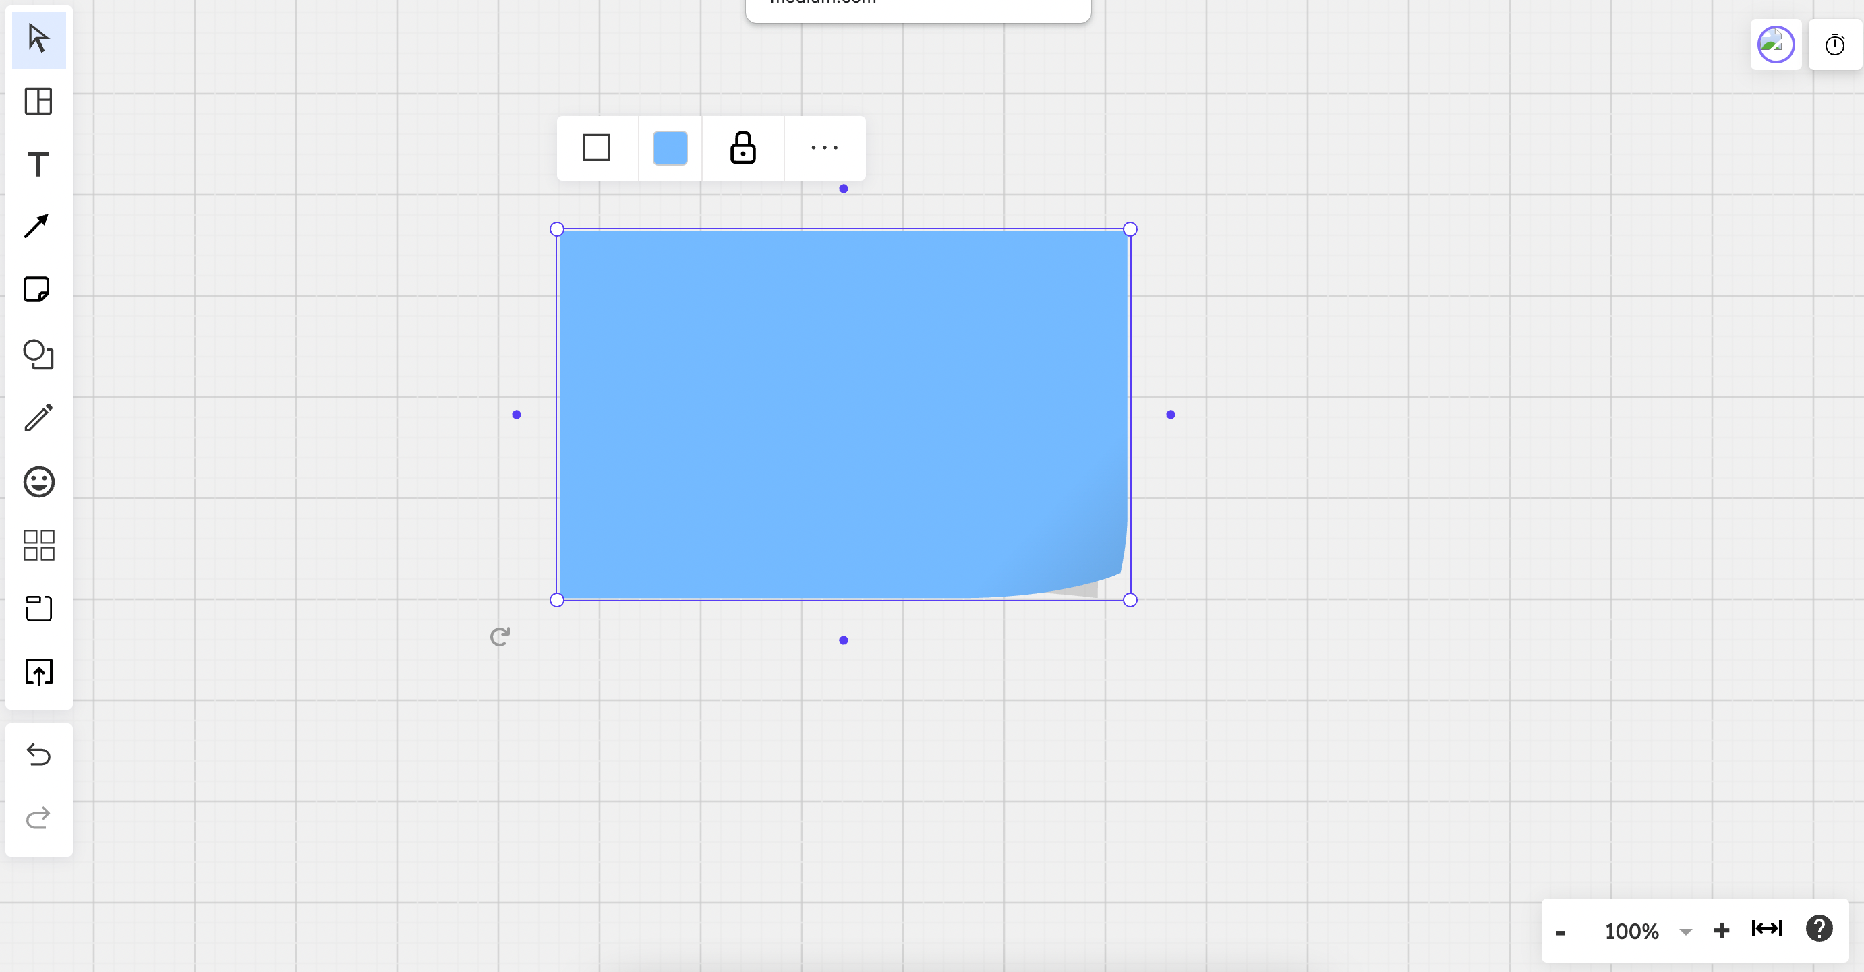Click the blue fill color swatch
The image size is (1864, 972).
click(x=670, y=148)
